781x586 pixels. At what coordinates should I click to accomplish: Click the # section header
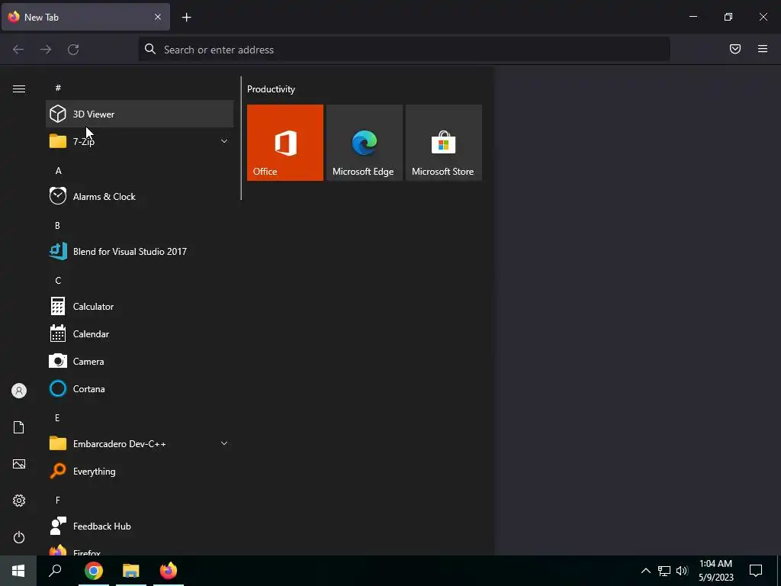58,88
